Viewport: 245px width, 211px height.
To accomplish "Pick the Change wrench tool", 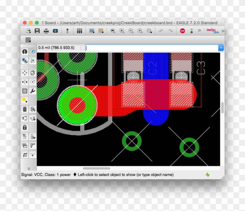I will (33, 91).
